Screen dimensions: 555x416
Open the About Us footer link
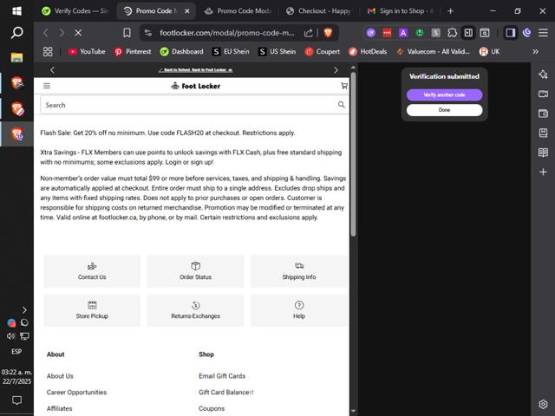60,376
